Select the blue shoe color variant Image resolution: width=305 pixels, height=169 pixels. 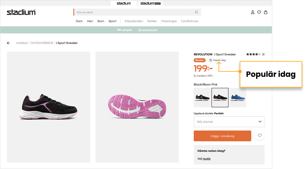pyautogui.click(x=238, y=98)
